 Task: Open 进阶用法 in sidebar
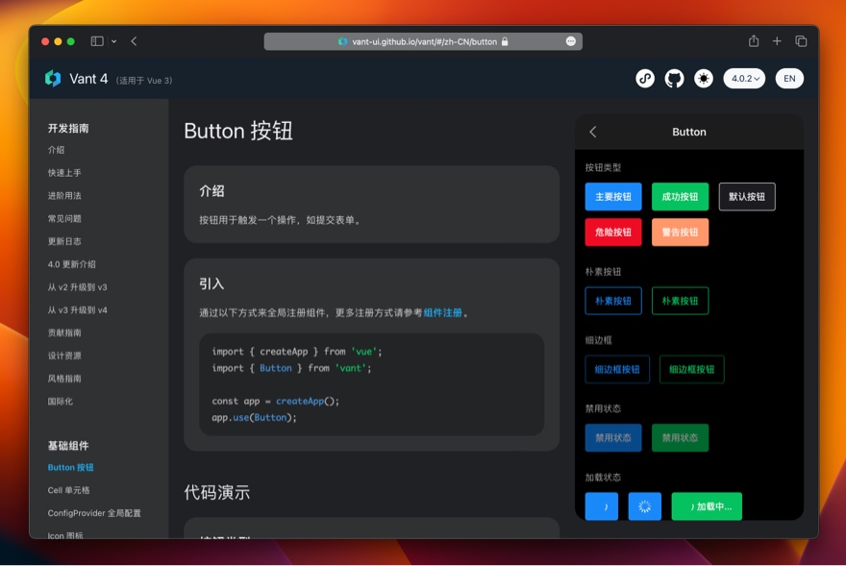point(64,196)
